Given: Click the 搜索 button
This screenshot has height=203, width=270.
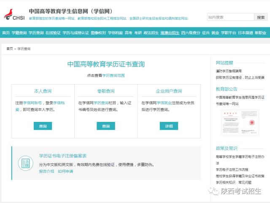Looking at the screenshot, I should click(x=261, y=17).
